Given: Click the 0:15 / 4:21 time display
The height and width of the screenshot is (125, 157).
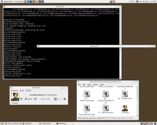Looking at the screenshot, I should click(45, 99).
